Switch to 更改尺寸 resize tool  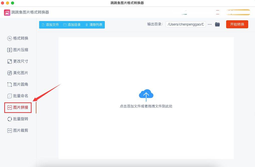coord(18,61)
